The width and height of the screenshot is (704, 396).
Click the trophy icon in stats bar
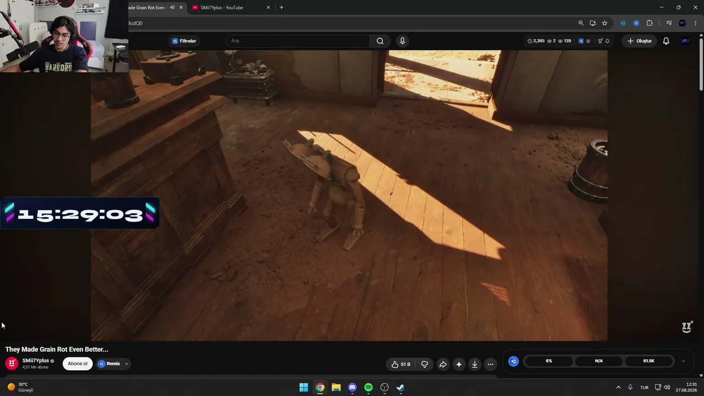coord(600,41)
